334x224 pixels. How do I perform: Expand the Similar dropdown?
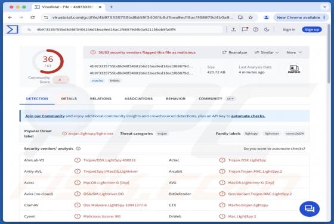[x=267, y=52]
